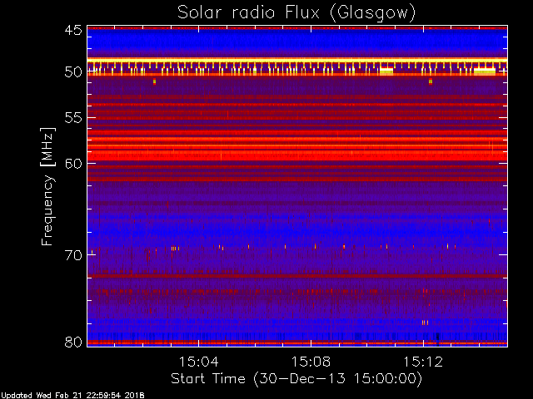Click the Start Time x-axis label
This screenshot has width=533, height=399.
(x=296, y=378)
